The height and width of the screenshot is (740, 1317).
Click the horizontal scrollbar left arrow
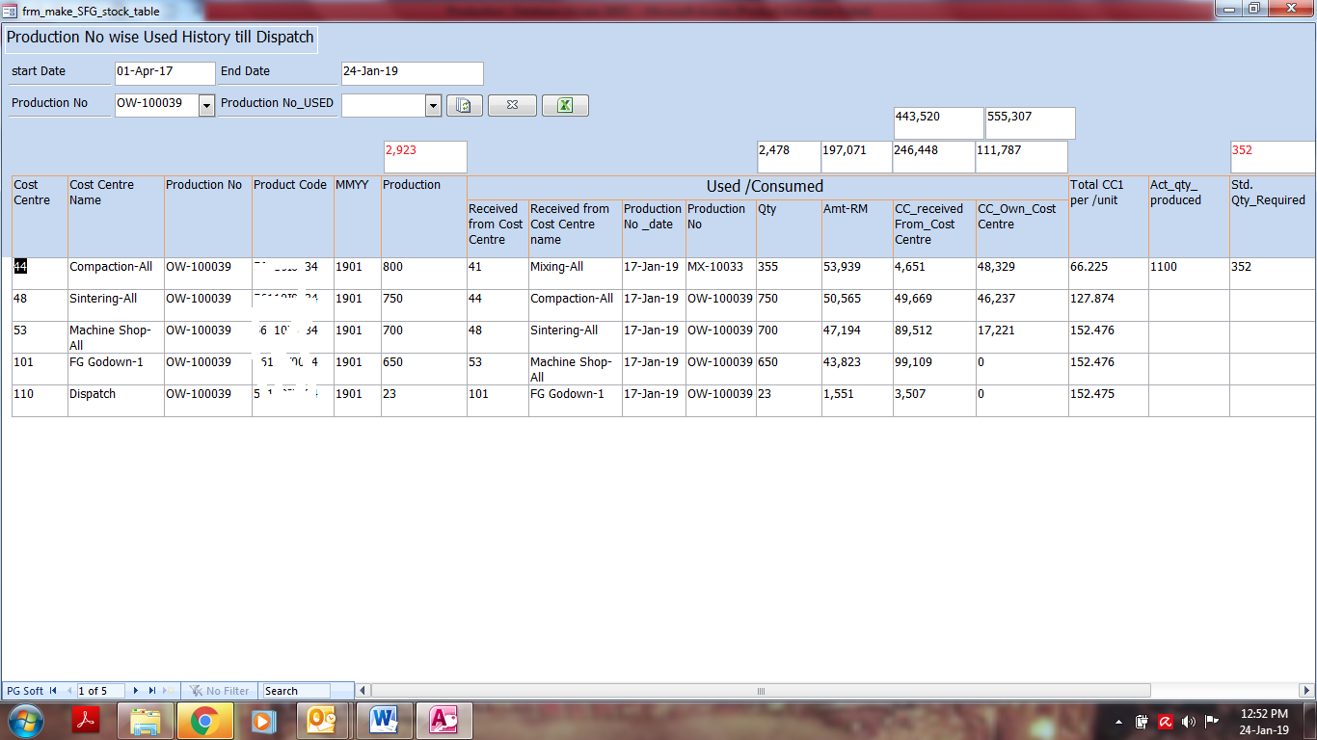coord(363,691)
